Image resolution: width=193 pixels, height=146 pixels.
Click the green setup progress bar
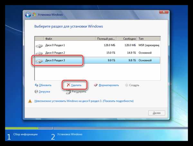(22, 128)
